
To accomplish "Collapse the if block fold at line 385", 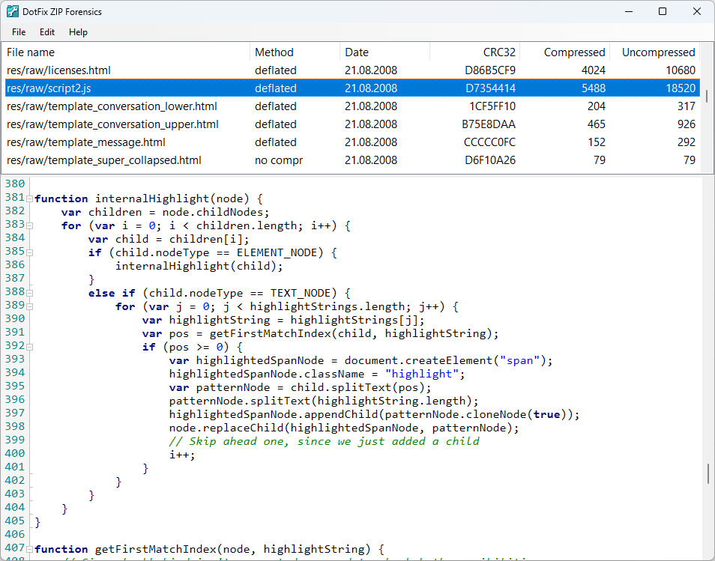I will tap(30, 252).
